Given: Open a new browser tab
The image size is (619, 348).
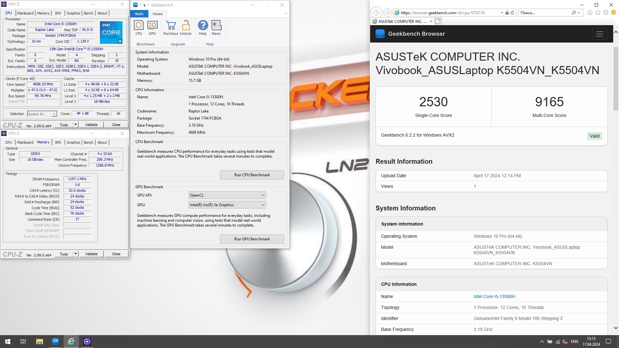Looking at the screenshot, I should click(x=438, y=21).
